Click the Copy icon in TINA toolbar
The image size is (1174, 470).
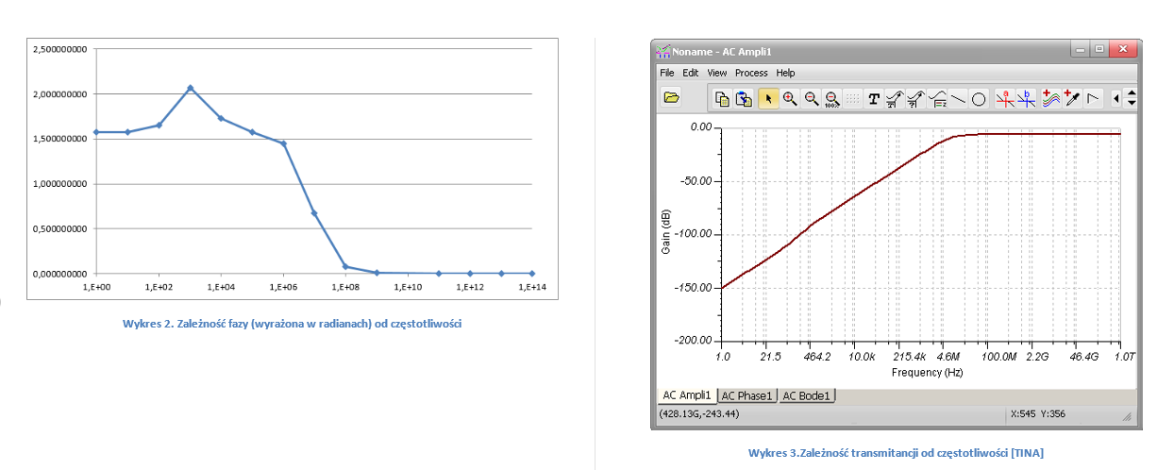[x=722, y=97]
